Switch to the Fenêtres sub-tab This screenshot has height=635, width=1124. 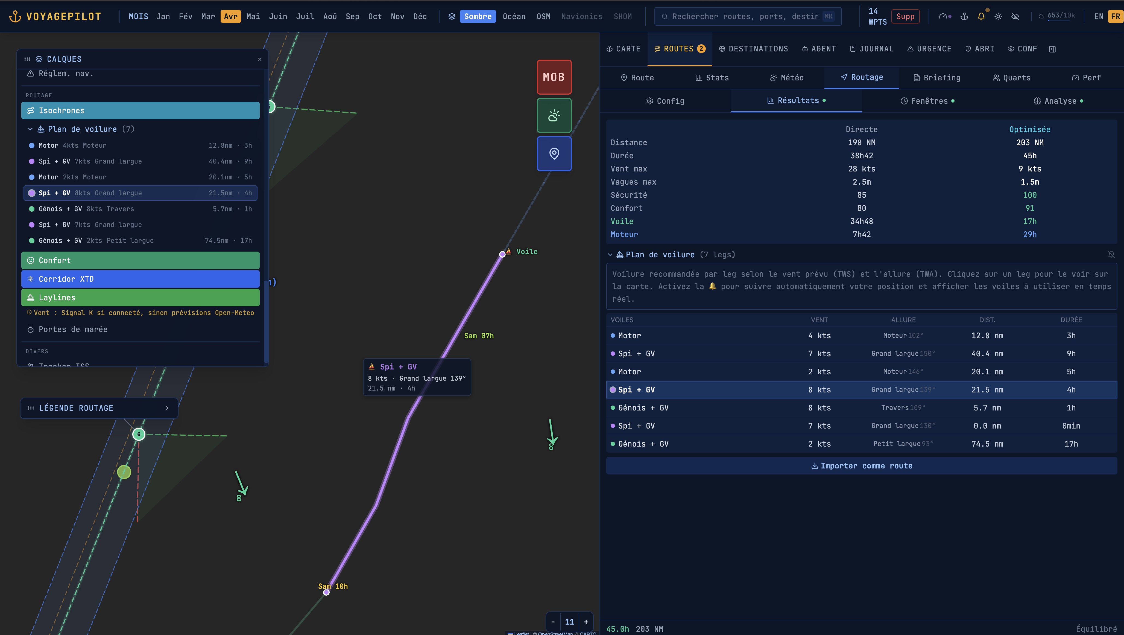(x=929, y=101)
